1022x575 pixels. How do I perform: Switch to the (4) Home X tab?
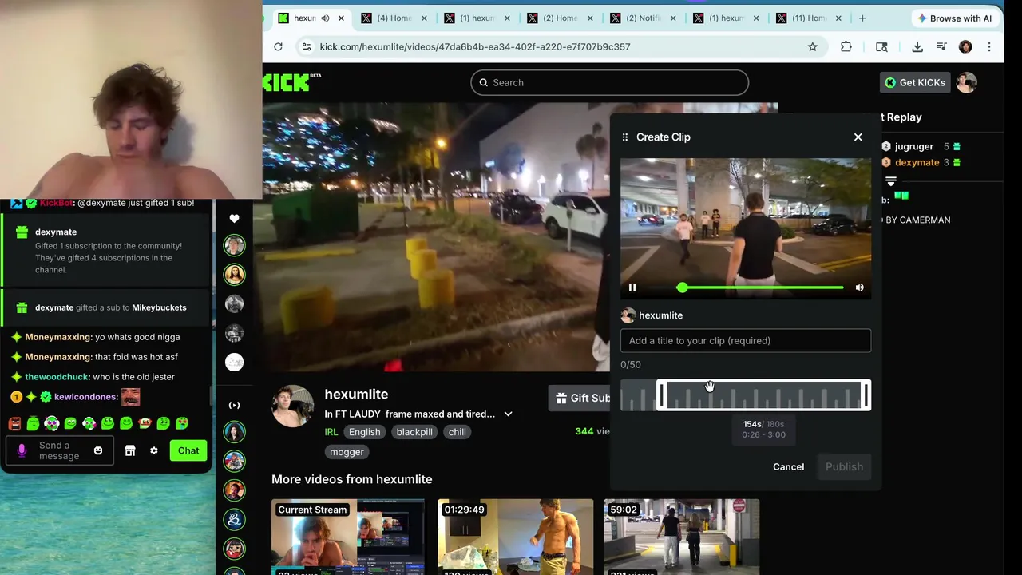pyautogui.click(x=394, y=18)
